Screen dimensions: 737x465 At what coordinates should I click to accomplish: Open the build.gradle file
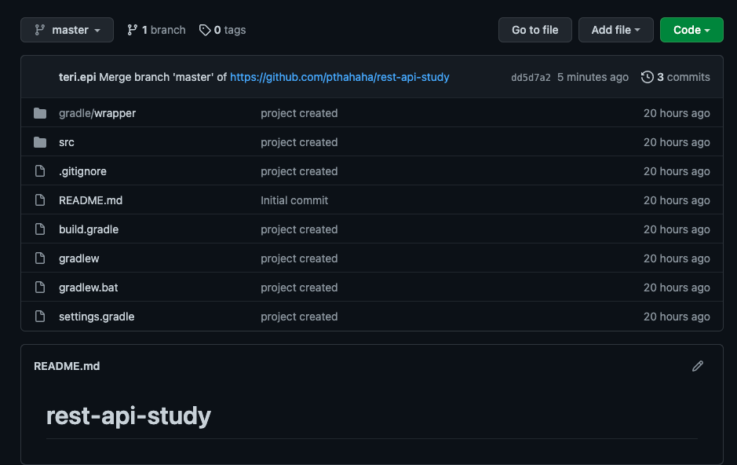(x=89, y=229)
